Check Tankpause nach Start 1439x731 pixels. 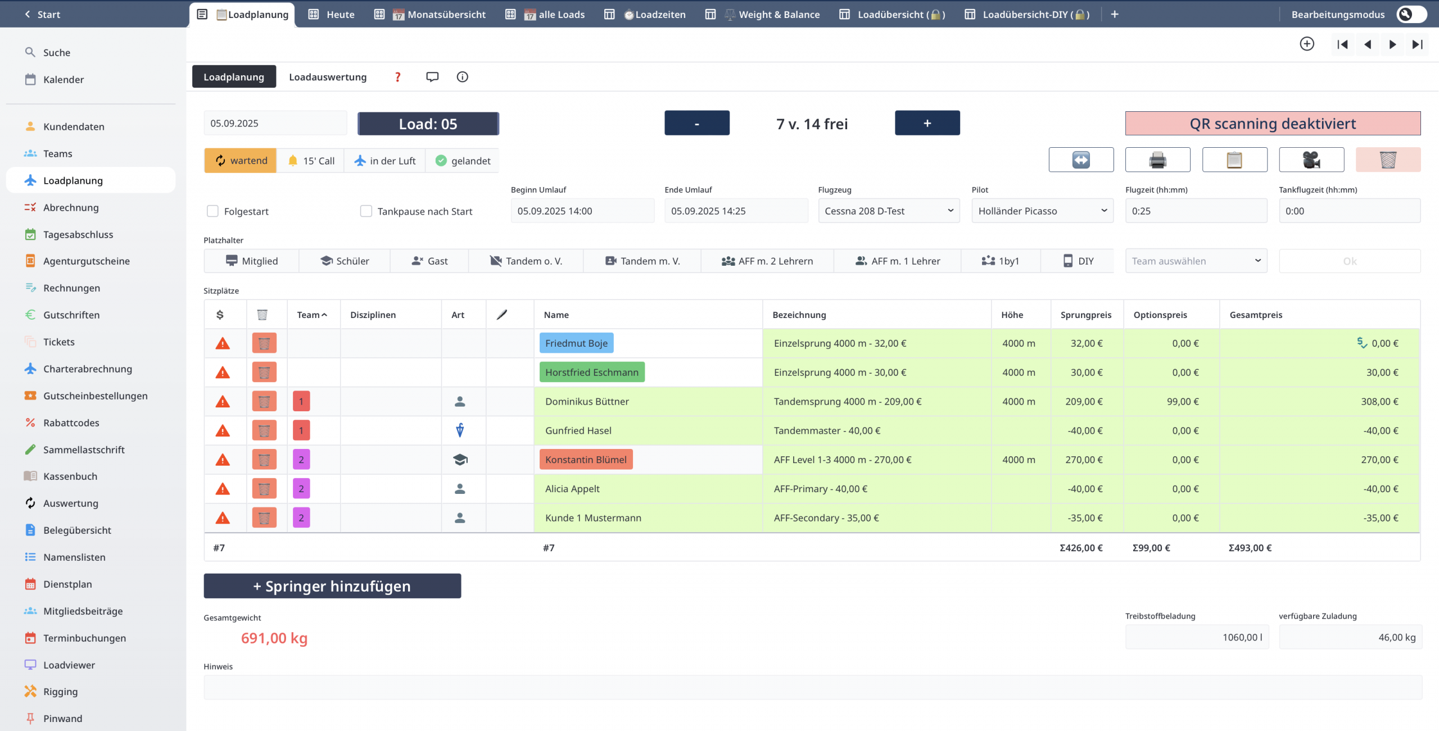point(366,211)
